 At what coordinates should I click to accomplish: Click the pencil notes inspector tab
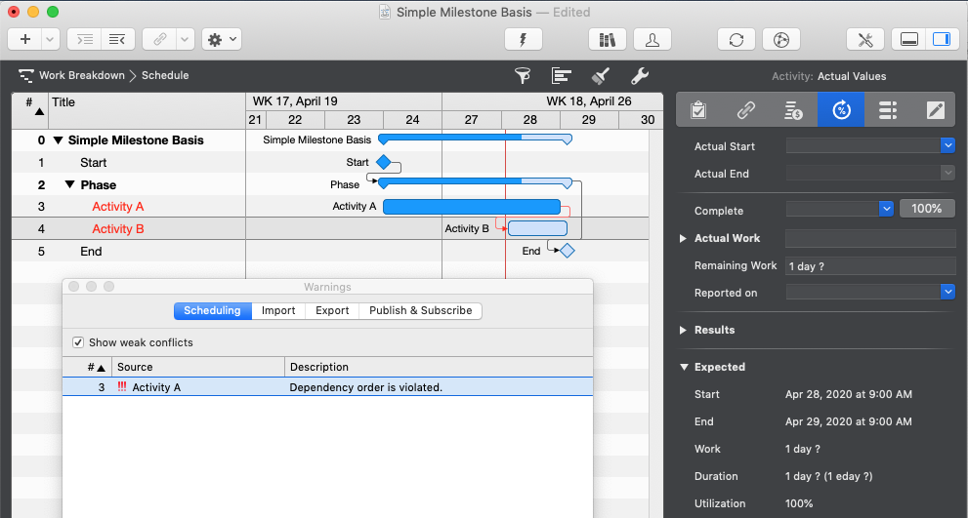tap(936, 110)
